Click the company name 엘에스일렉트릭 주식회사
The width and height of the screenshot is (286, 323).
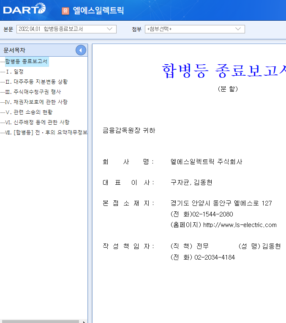(x=206, y=161)
